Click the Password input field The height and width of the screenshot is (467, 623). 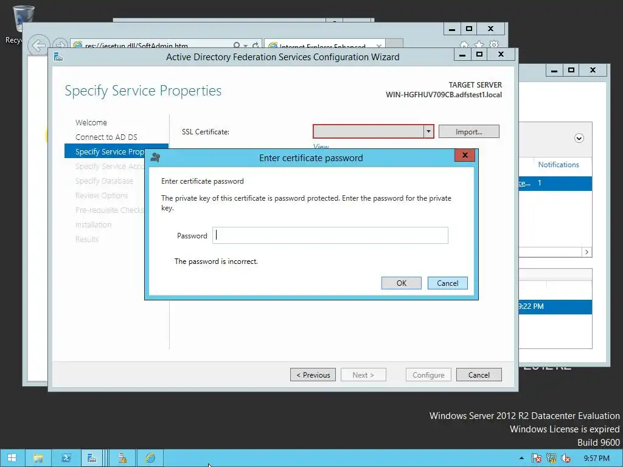coord(330,235)
